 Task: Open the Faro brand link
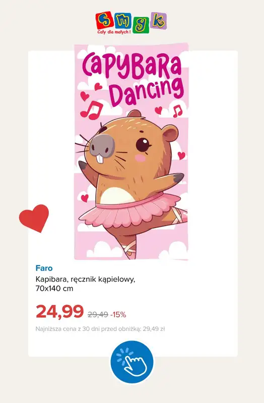[44, 268]
